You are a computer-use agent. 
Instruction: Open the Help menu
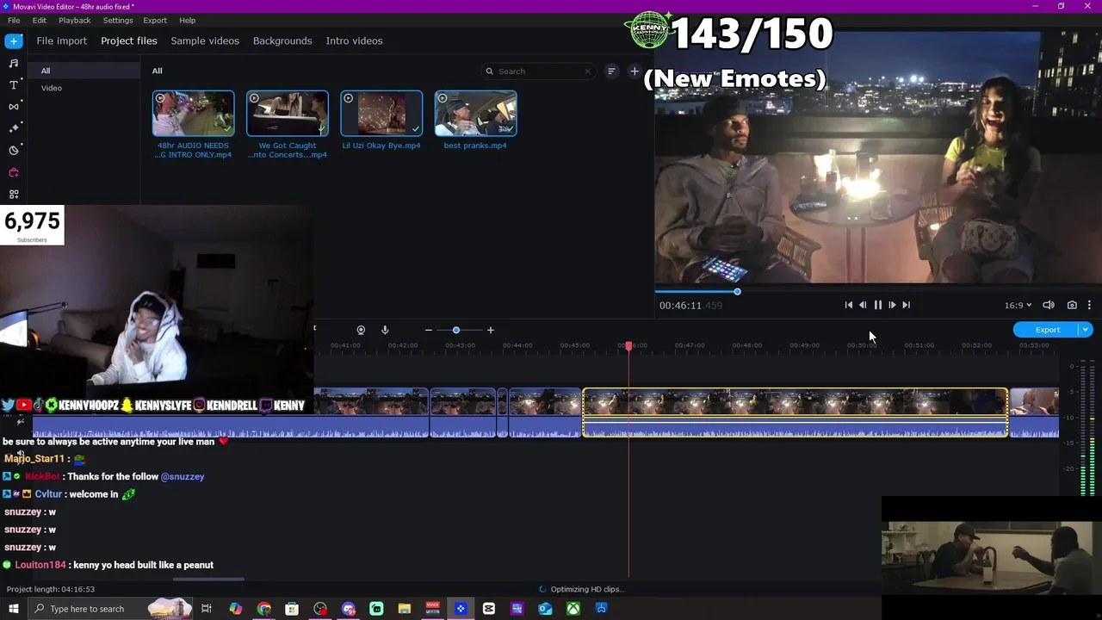[187, 20]
